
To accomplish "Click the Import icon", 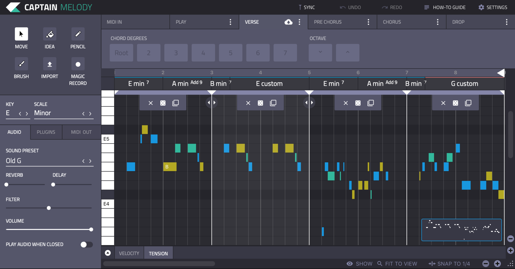I will tap(50, 64).
